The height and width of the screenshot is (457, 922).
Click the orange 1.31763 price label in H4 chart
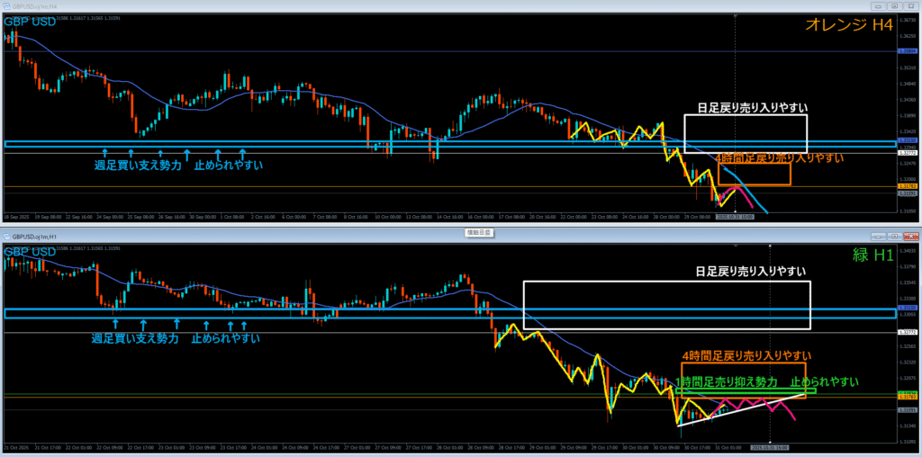click(906, 187)
